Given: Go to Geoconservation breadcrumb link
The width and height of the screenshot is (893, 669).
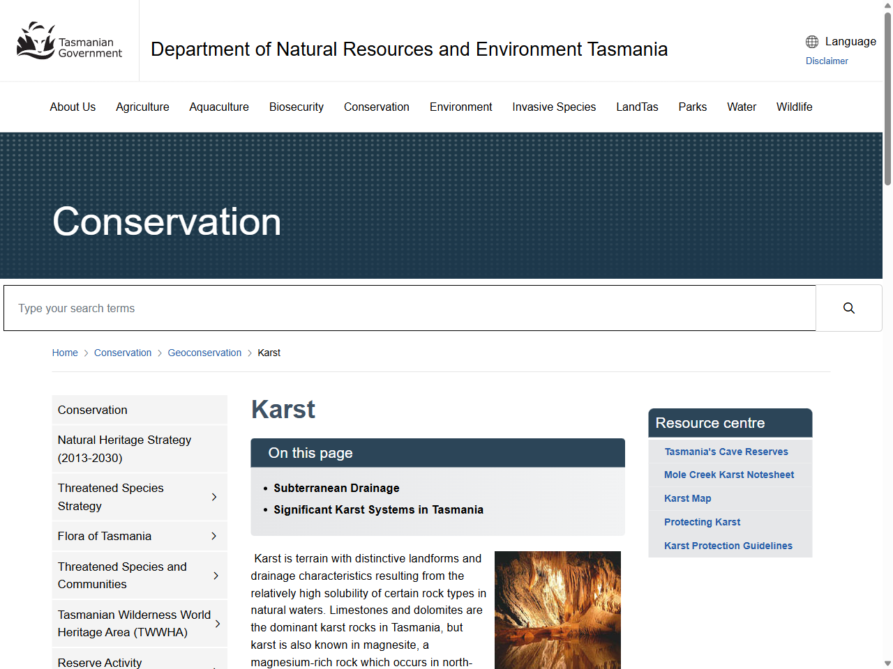Looking at the screenshot, I should [x=204, y=353].
